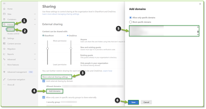The image size is (206, 109).
Task: Open Migration in the navigation
Action: click(x=11, y=49)
